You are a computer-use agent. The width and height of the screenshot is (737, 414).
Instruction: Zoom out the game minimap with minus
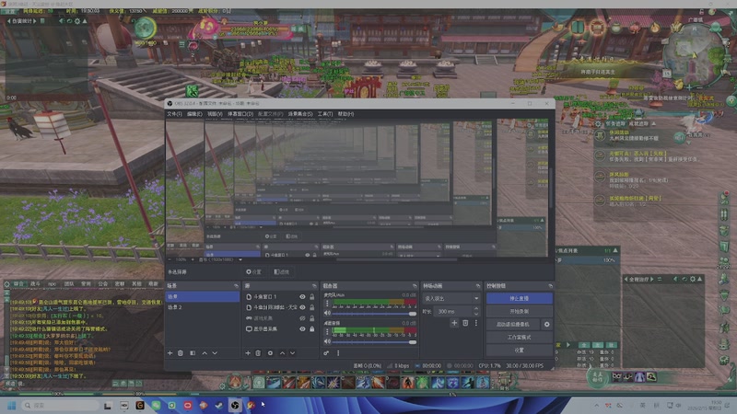coord(698,87)
